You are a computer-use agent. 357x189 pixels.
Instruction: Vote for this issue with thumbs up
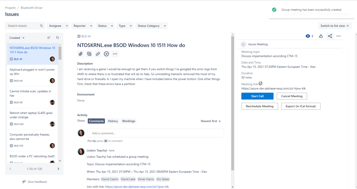point(321,36)
